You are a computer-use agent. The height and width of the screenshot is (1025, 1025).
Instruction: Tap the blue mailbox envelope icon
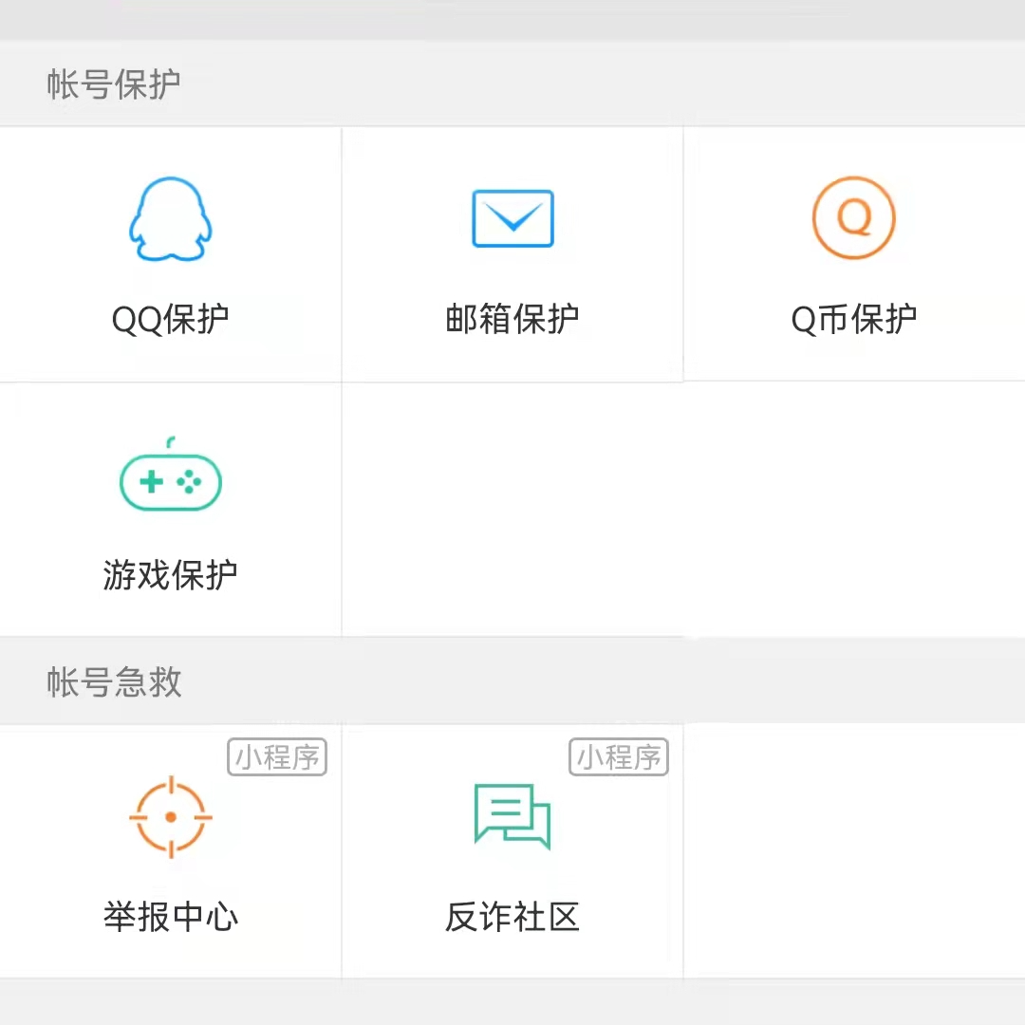(x=513, y=218)
